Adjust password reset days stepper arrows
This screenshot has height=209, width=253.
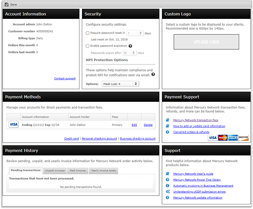141,33
